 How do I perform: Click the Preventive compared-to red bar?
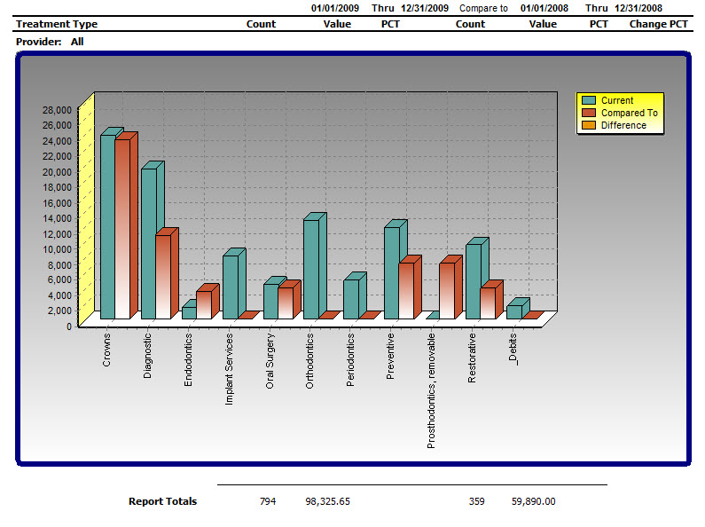click(x=406, y=291)
